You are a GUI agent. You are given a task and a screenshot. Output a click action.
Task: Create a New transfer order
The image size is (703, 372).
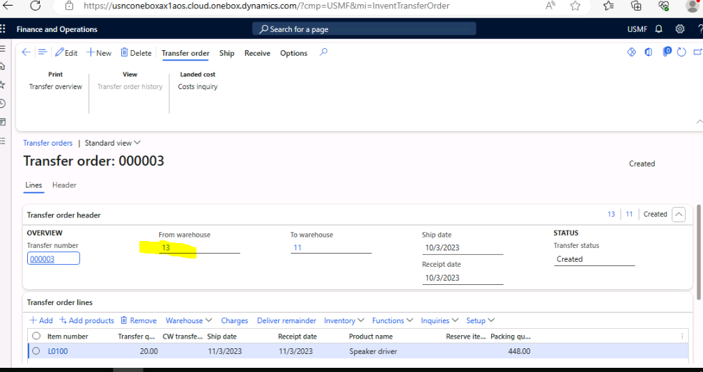point(99,53)
